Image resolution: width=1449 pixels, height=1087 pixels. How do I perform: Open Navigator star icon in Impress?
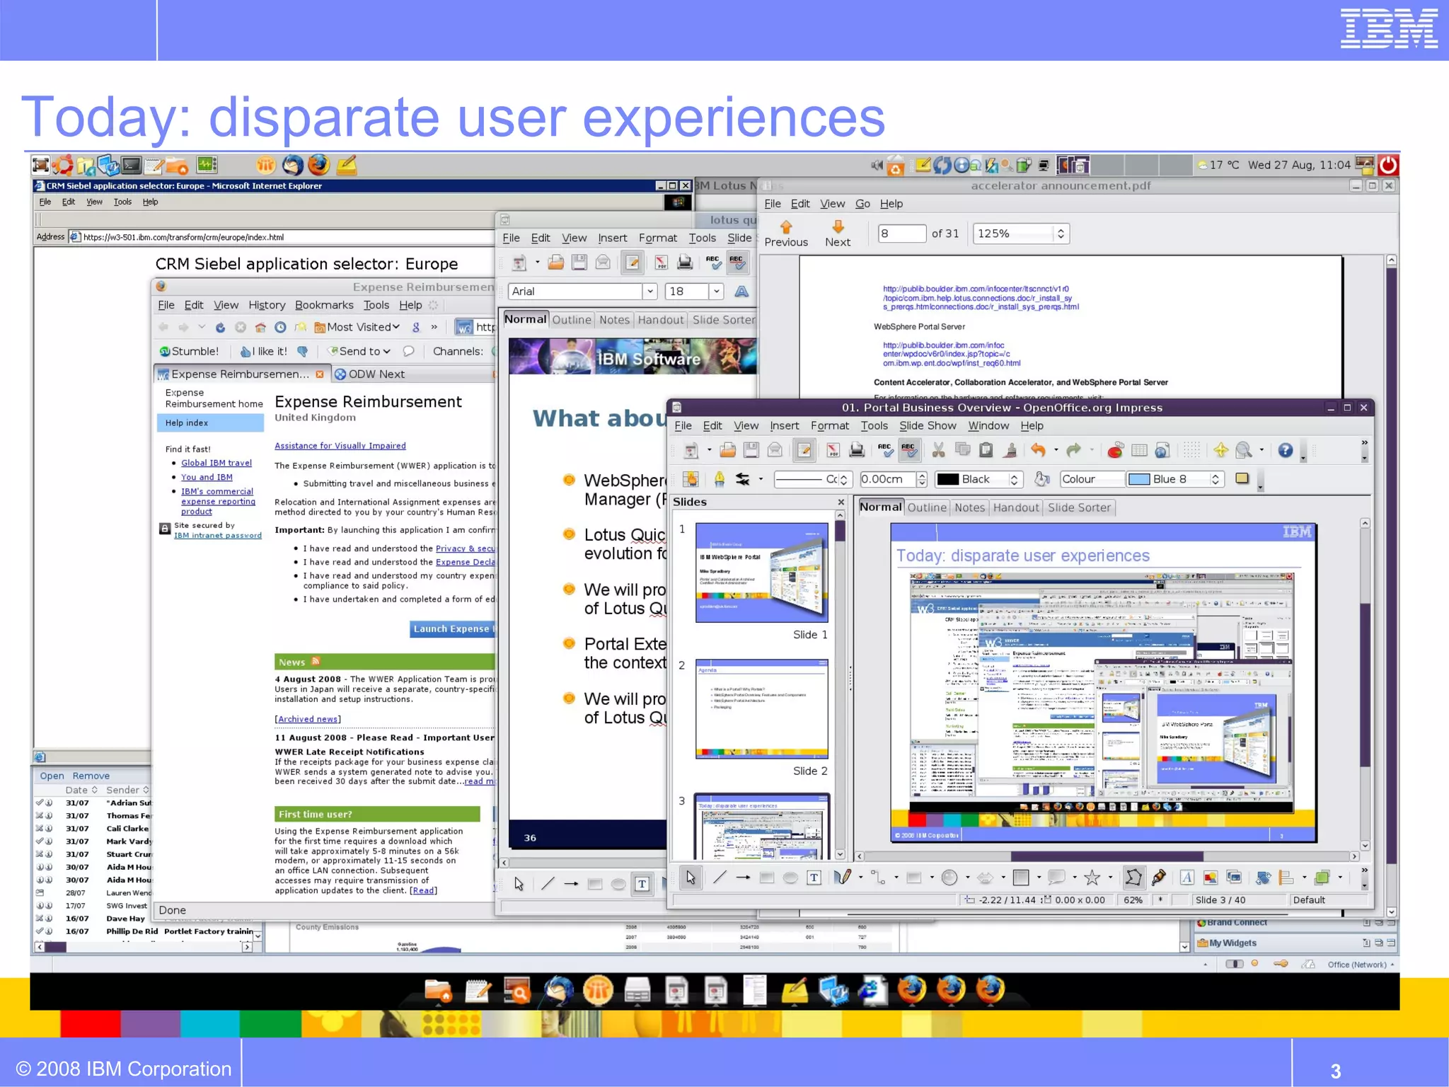(1220, 450)
